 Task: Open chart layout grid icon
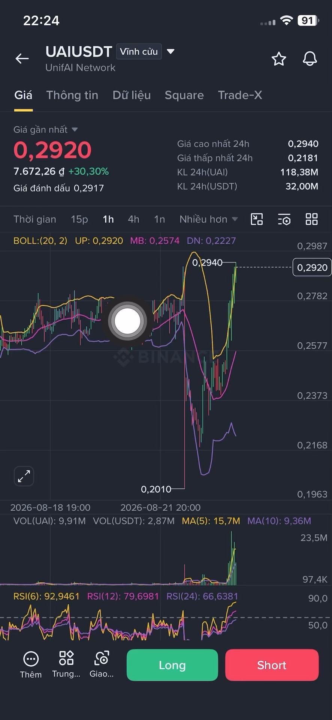(312, 219)
